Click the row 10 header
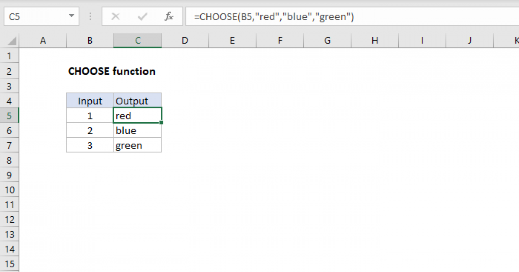 pos(10,190)
